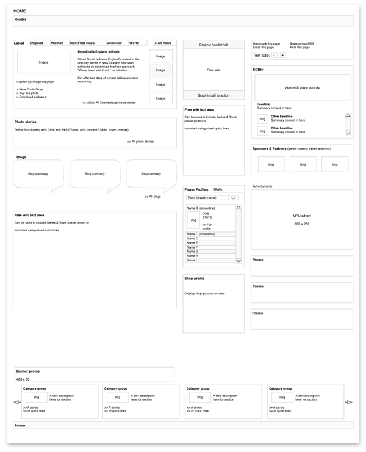
Task: Click the middle Blog summary bubble
Action: click(x=95, y=174)
